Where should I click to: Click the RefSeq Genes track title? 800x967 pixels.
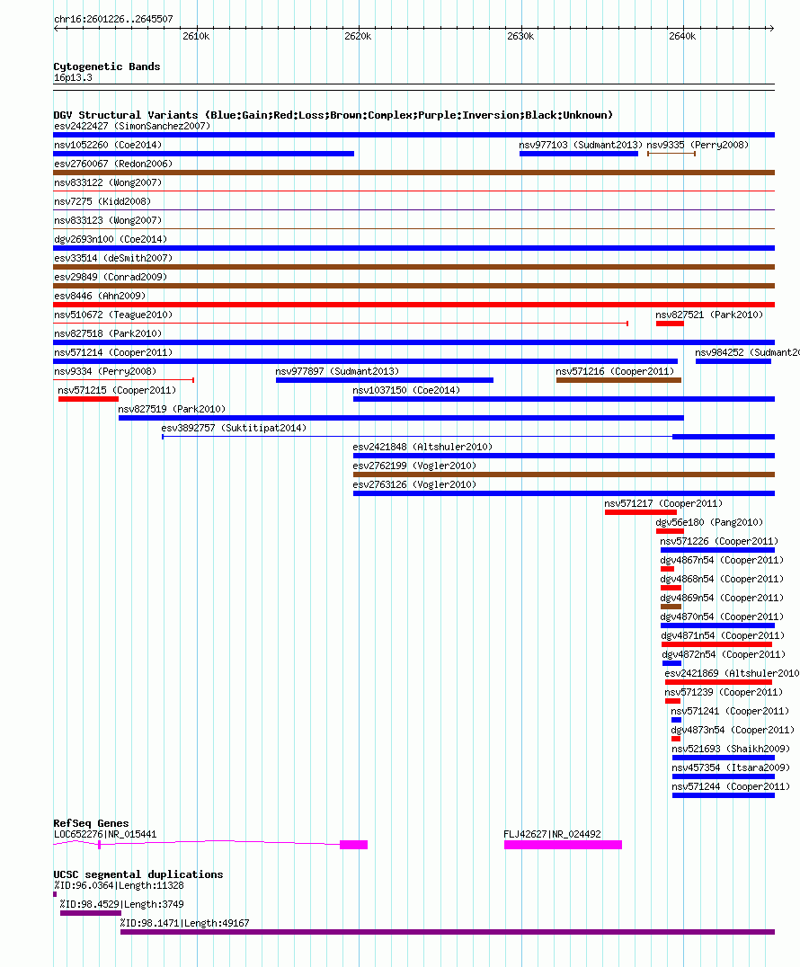92,823
